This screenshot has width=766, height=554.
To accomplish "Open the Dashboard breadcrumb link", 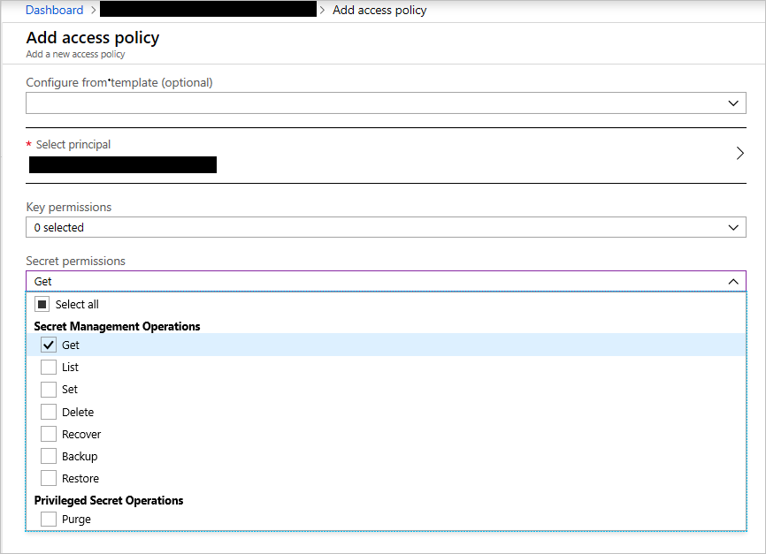I will (x=54, y=10).
